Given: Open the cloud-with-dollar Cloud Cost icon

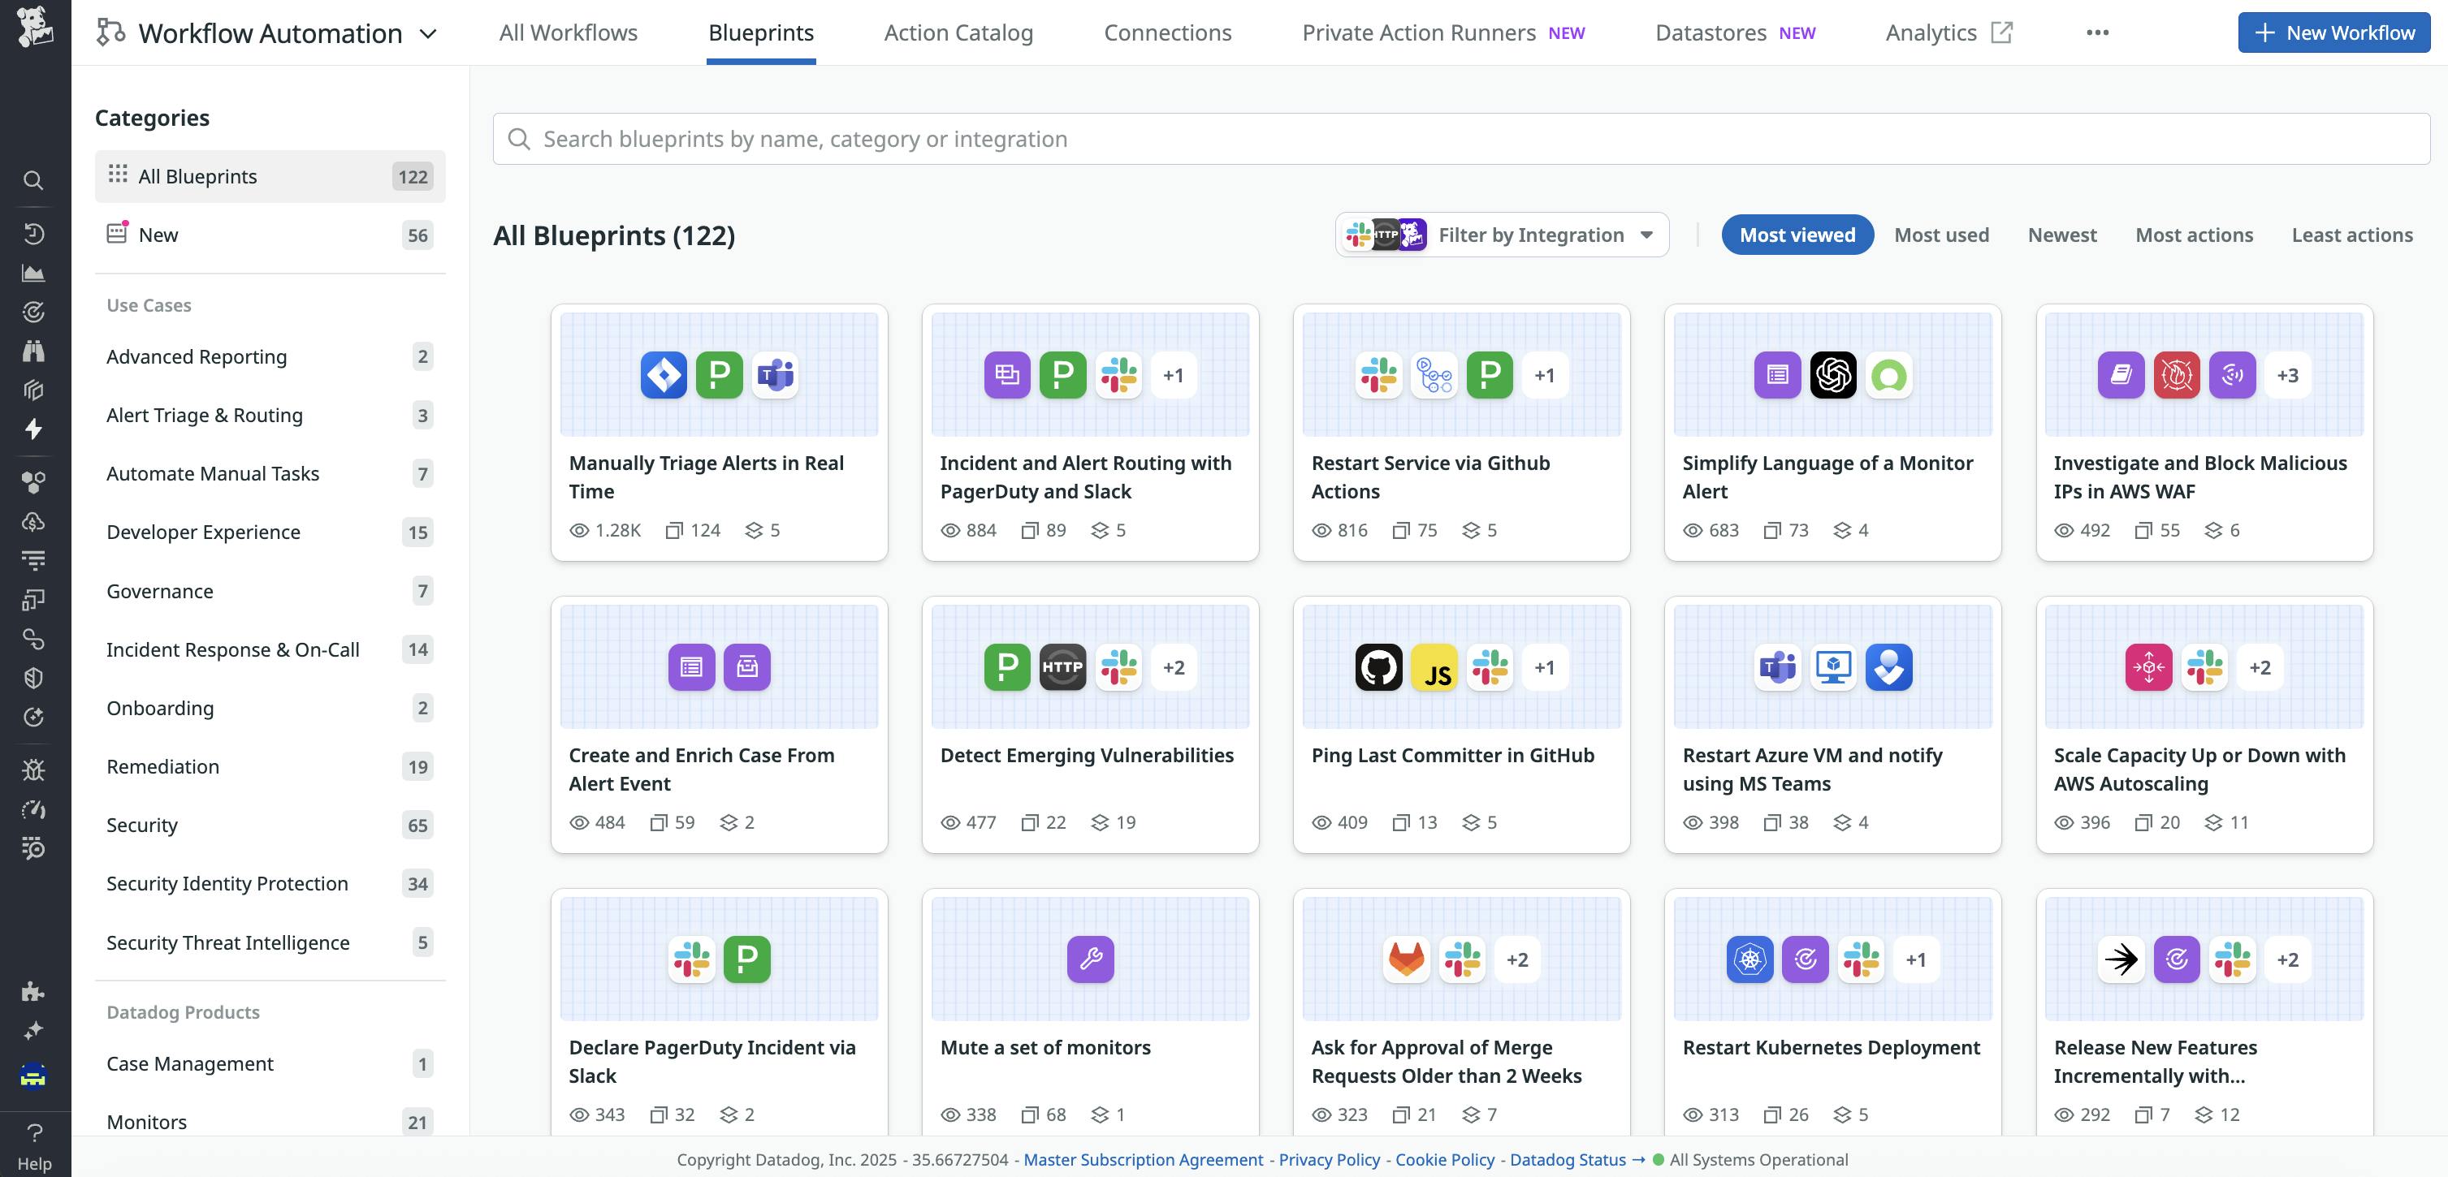Looking at the screenshot, I should click(33, 521).
